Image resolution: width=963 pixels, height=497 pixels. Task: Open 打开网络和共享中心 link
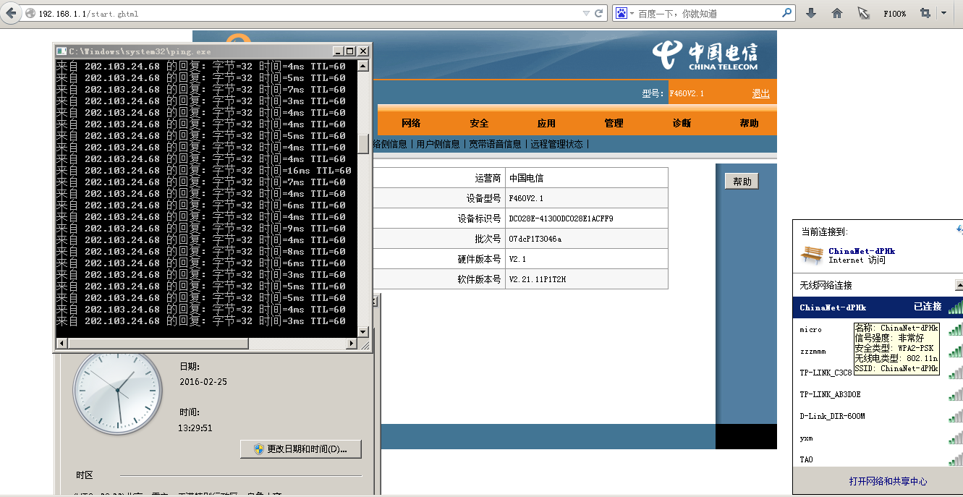point(888,481)
